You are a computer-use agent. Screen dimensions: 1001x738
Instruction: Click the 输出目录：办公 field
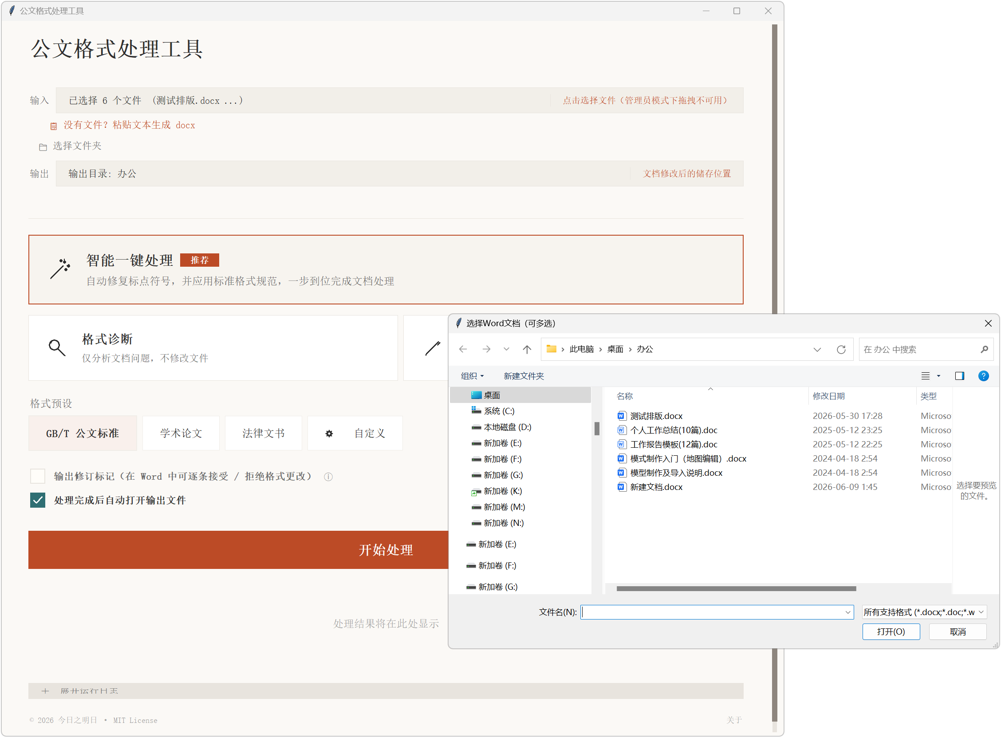pos(399,174)
